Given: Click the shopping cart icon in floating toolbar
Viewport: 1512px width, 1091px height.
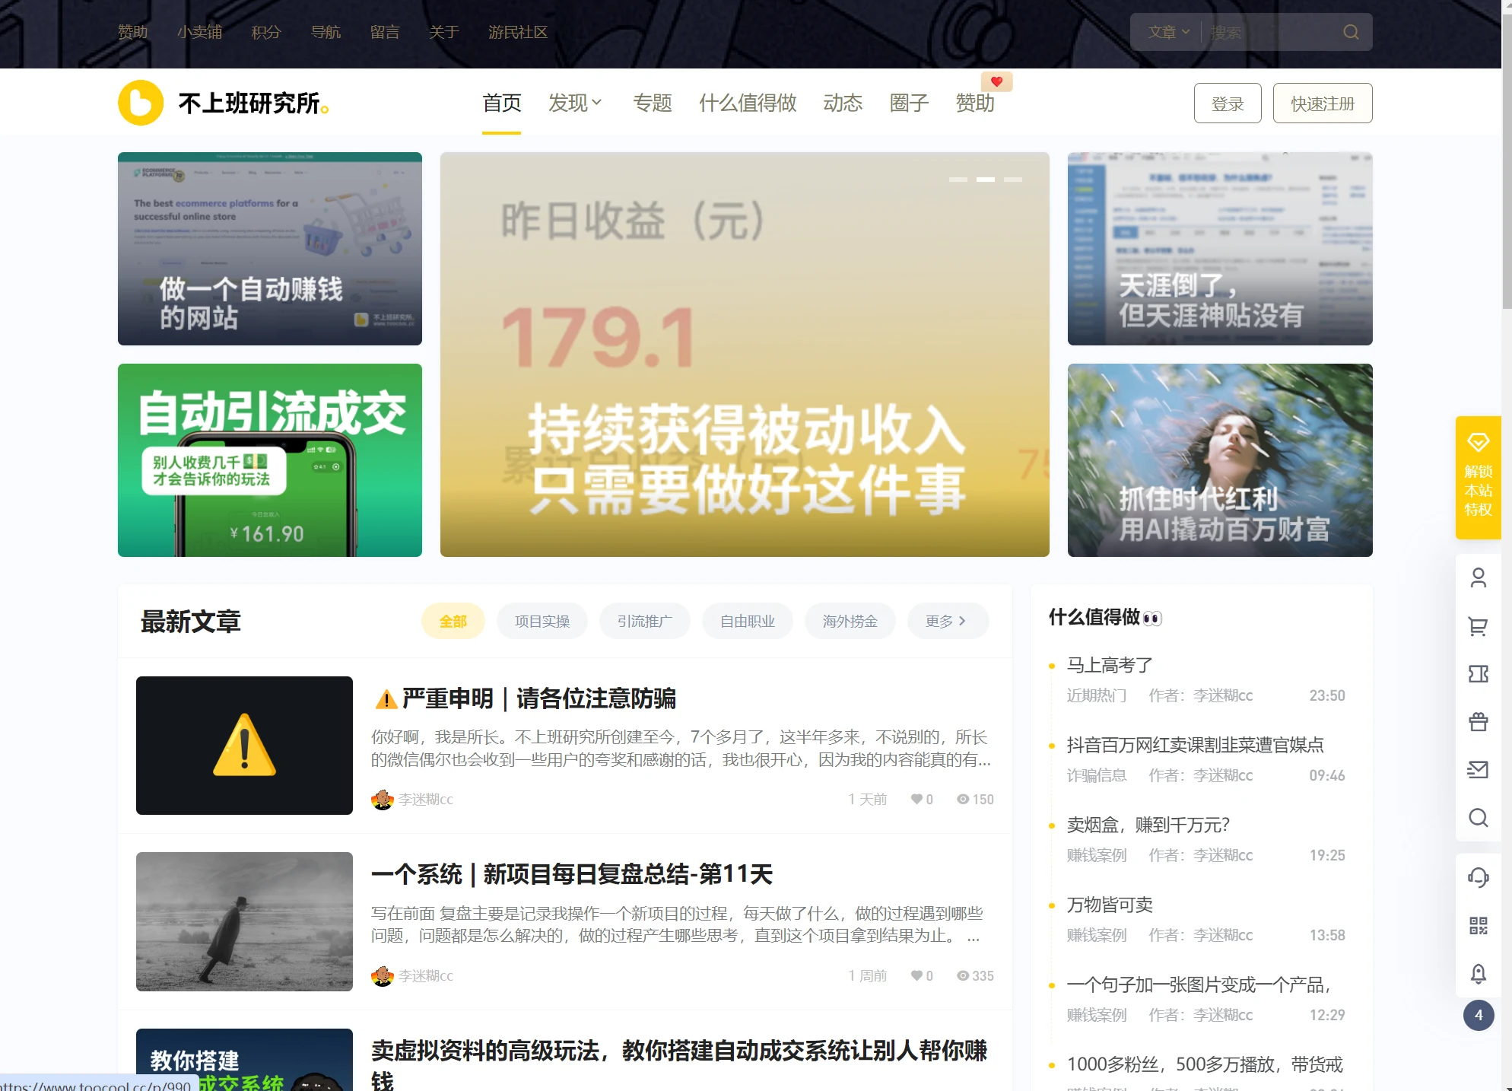Looking at the screenshot, I should pos(1478,626).
